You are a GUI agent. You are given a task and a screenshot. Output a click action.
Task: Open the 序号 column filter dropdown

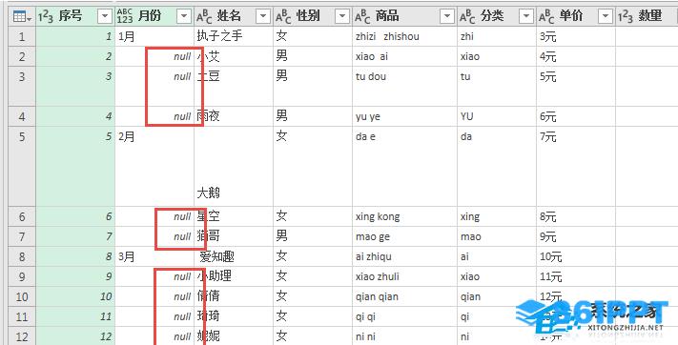(105, 16)
